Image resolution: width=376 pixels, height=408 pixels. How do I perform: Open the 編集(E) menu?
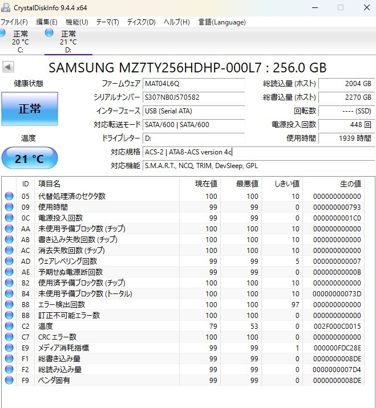(x=47, y=22)
